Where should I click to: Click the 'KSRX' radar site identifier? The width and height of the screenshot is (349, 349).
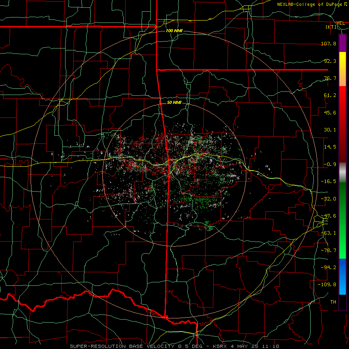[x=220, y=346]
